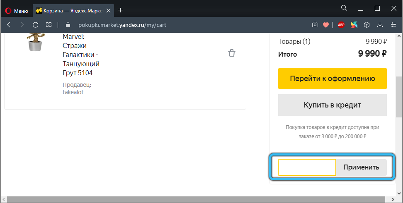The image size is (403, 203).
Task: Click the seller name takealot
Action: pyautogui.click(x=73, y=92)
